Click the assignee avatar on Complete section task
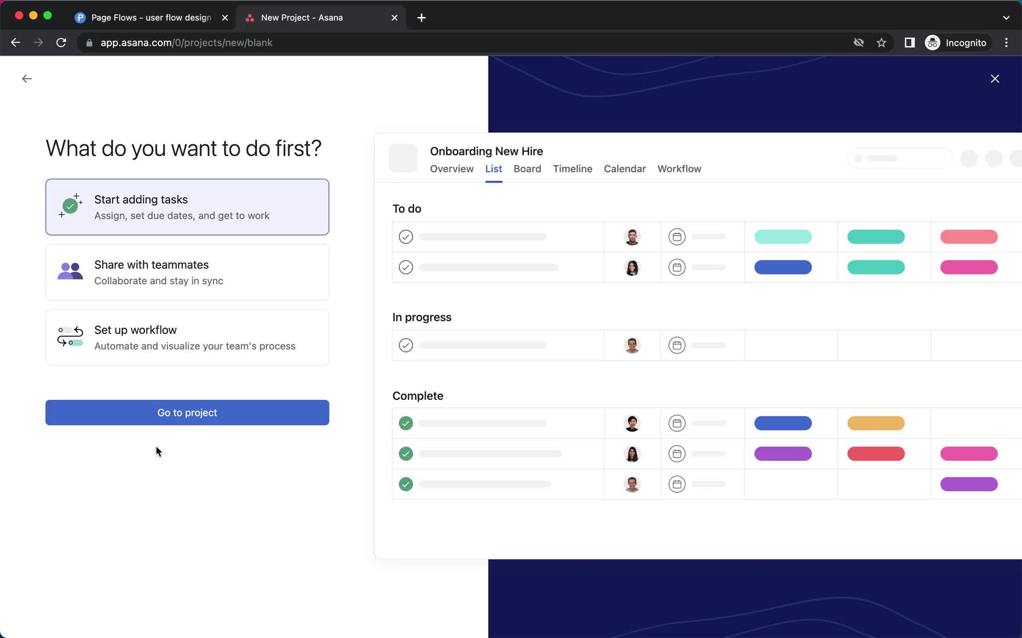 tap(631, 423)
